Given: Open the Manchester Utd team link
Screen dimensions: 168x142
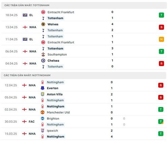Looking at the screenshot, I should tap(58, 112).
